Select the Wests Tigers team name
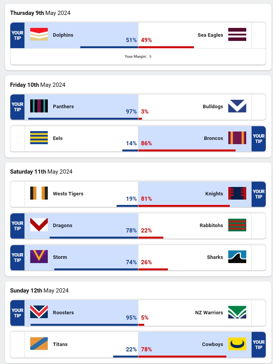The height and width of the screenshot is (364, 273). tap(68, 194)
